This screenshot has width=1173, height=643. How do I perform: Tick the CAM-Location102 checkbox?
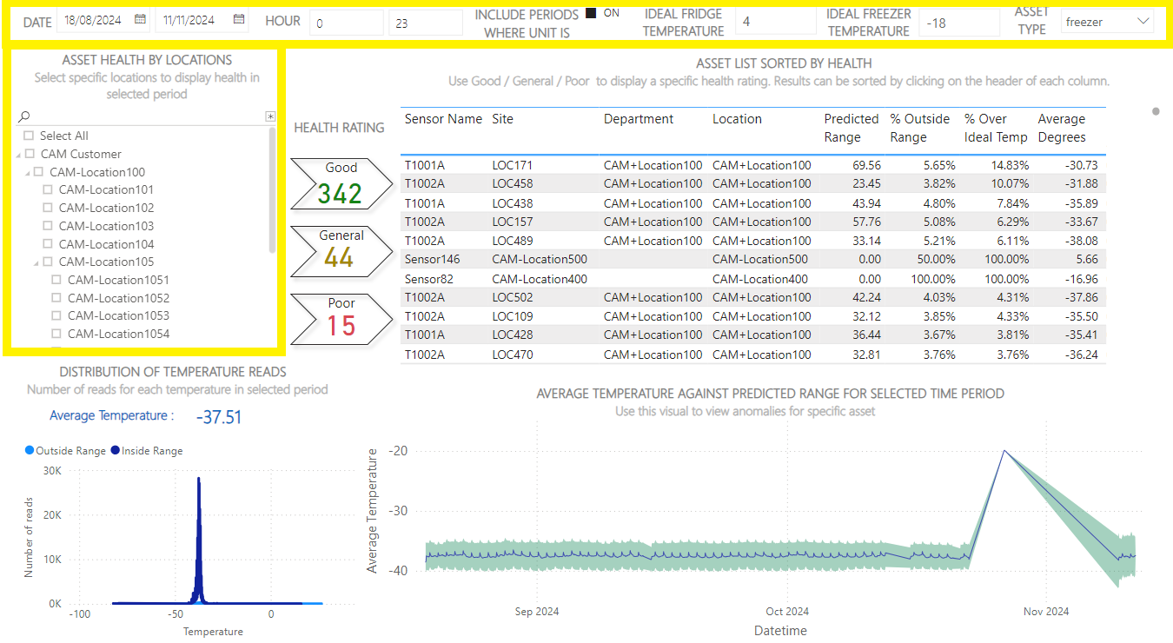point(48,208)
